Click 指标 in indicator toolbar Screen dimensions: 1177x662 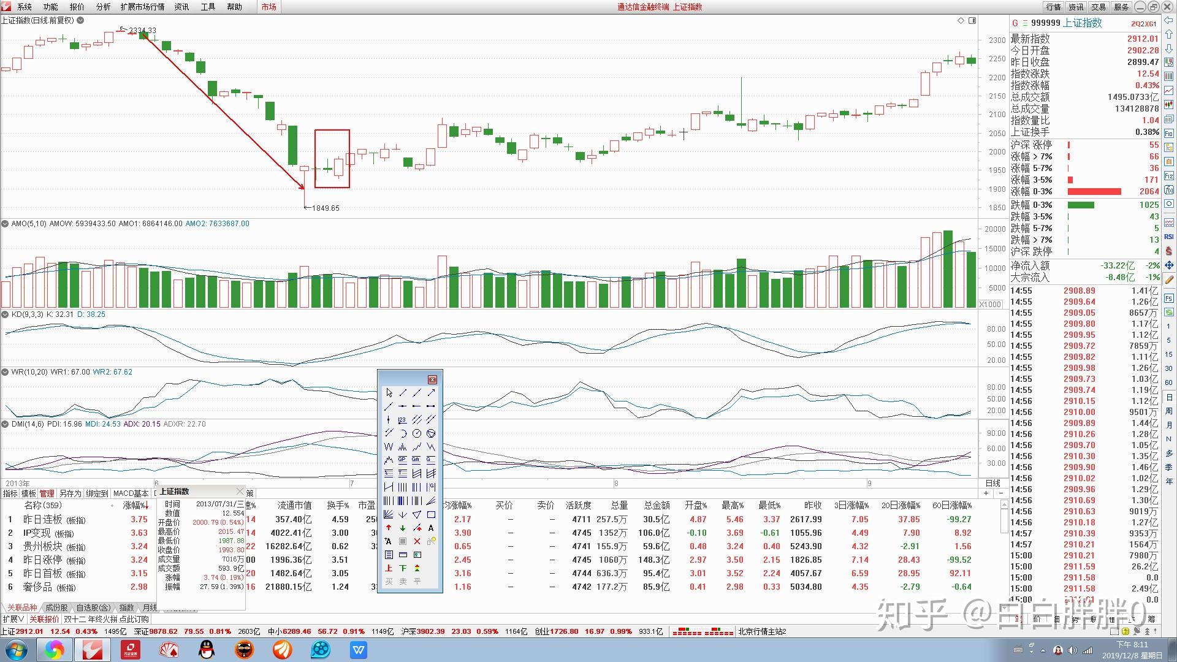click(10, 493)
